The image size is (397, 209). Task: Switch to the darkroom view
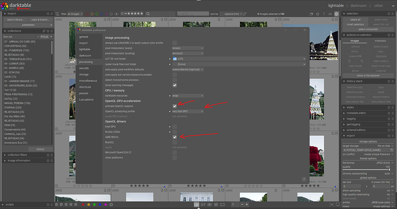(358, 6)
